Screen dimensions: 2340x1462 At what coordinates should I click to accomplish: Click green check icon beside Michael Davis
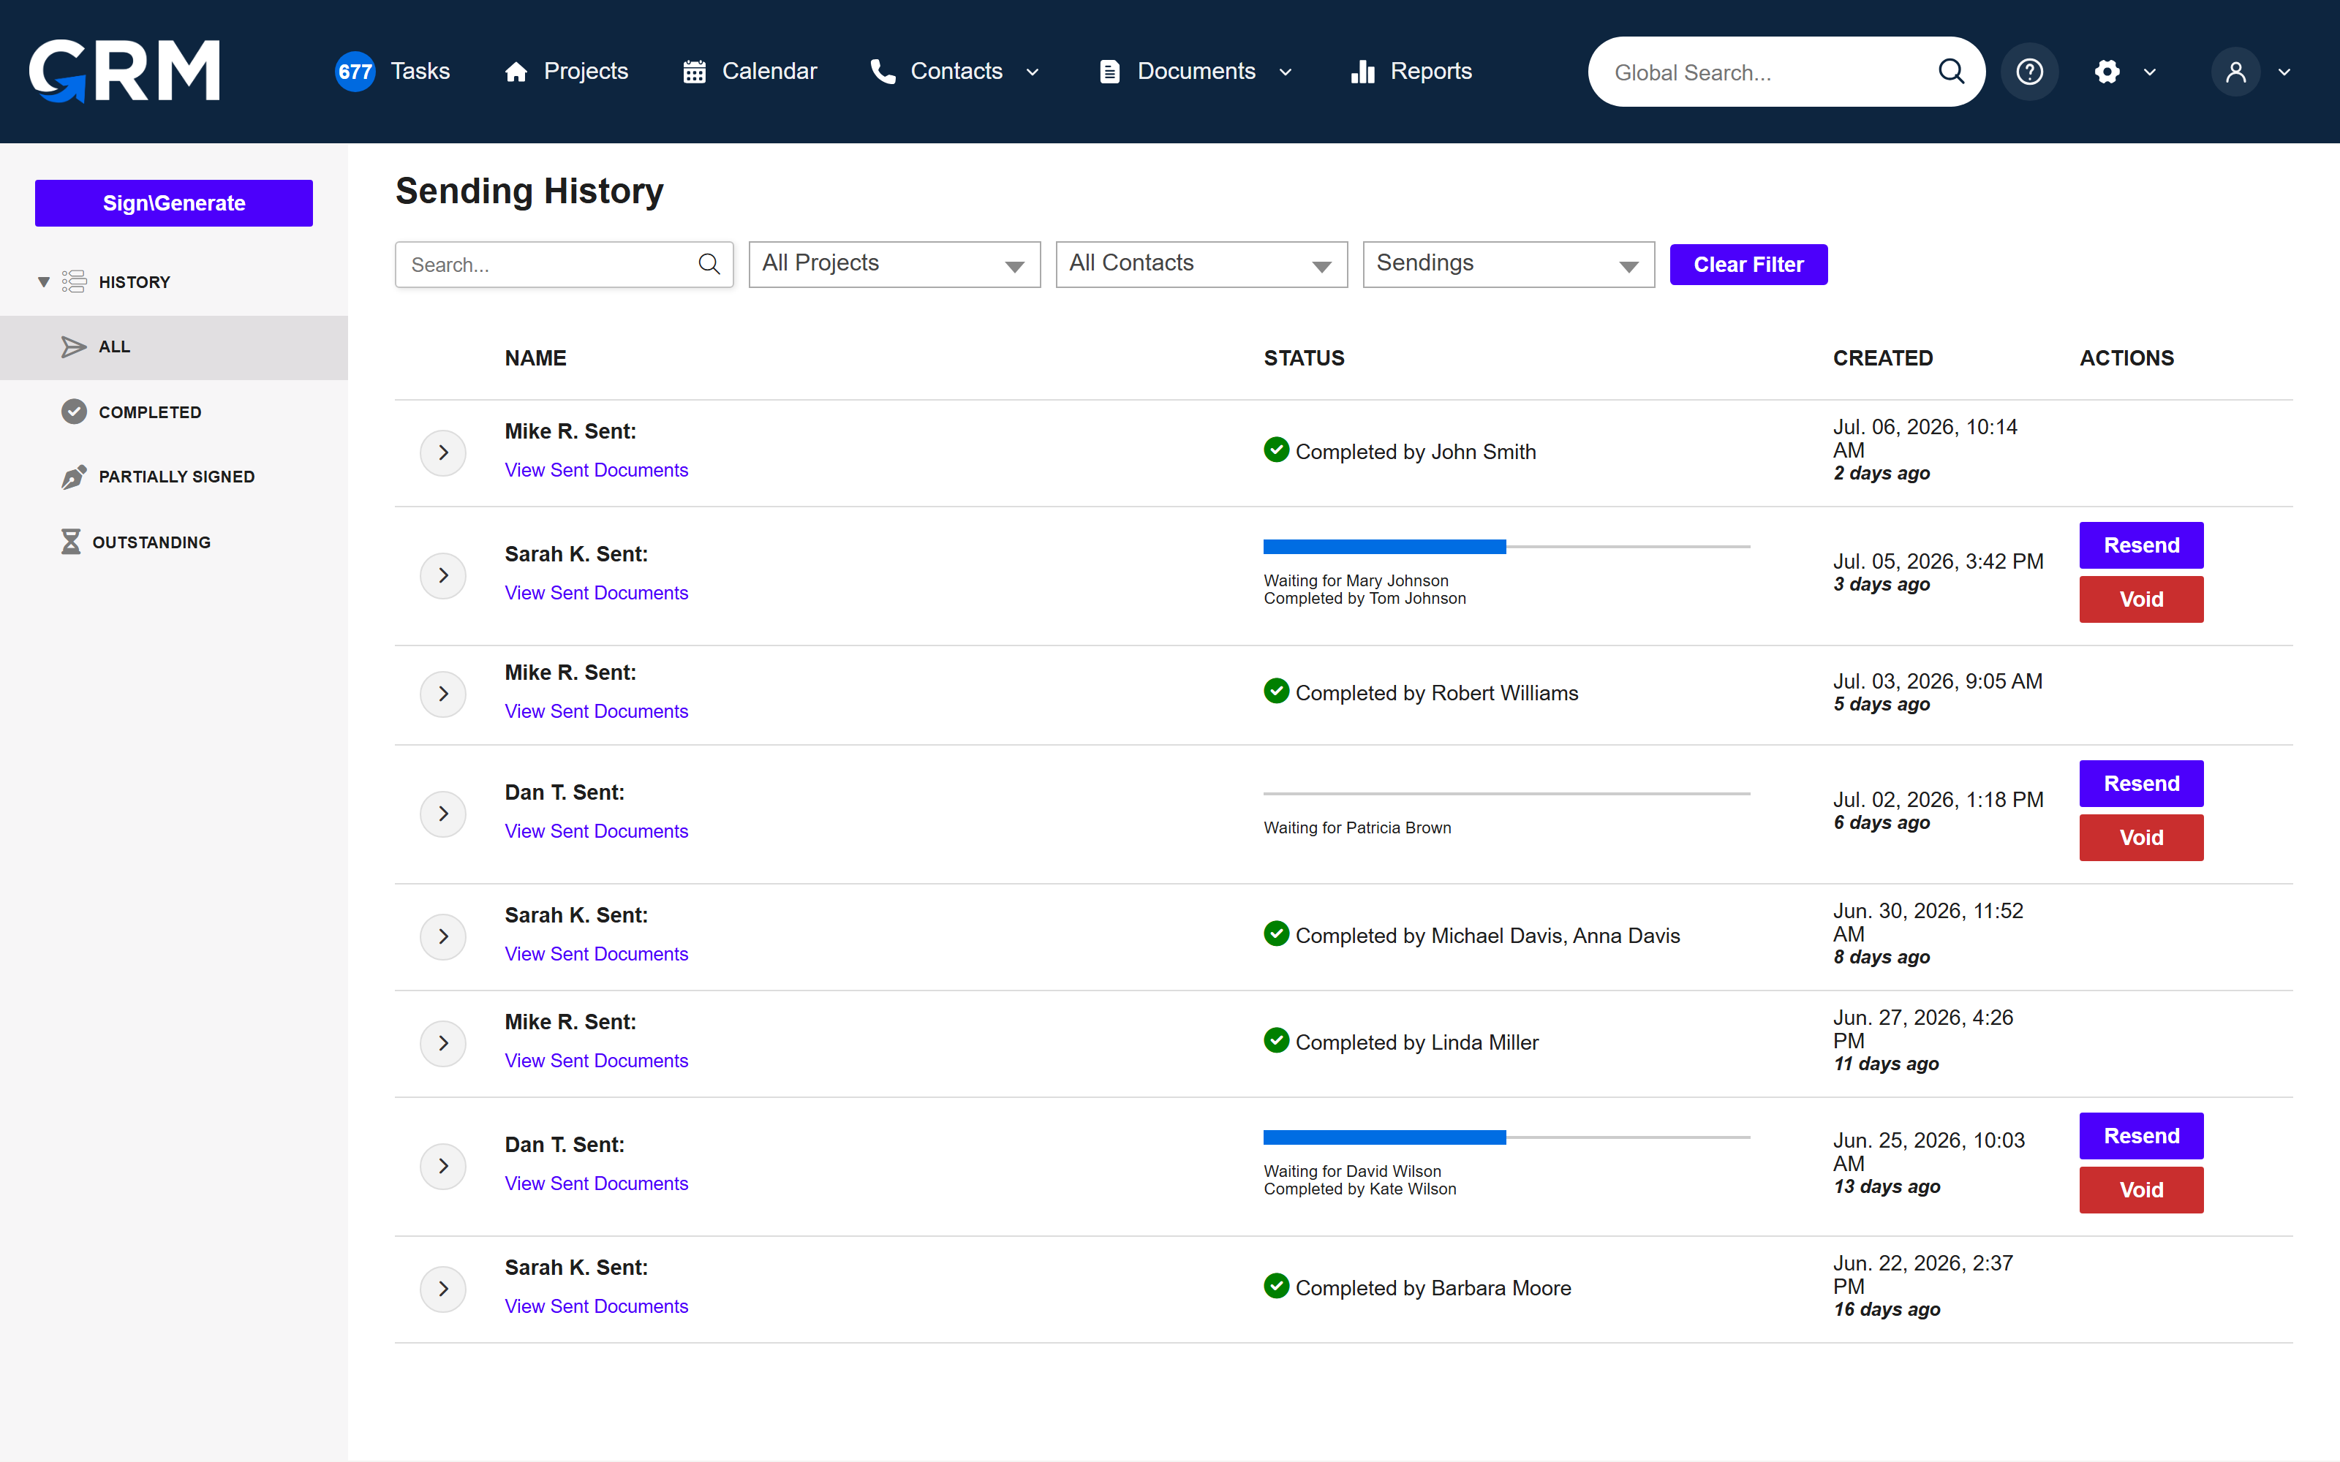click(x=1276, y=934)
